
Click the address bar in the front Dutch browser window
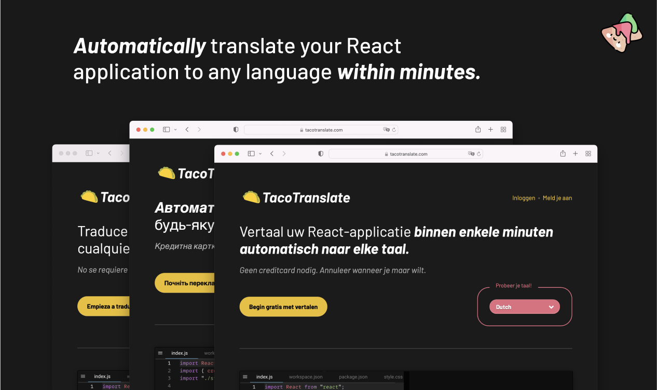click(406, 154)
